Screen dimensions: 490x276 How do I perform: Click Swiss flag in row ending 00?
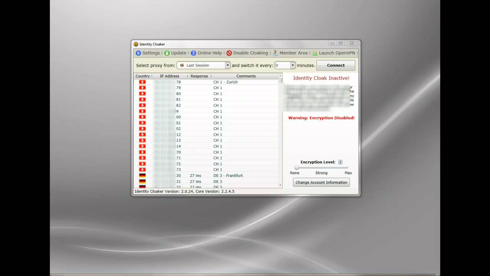coord(142,117)
